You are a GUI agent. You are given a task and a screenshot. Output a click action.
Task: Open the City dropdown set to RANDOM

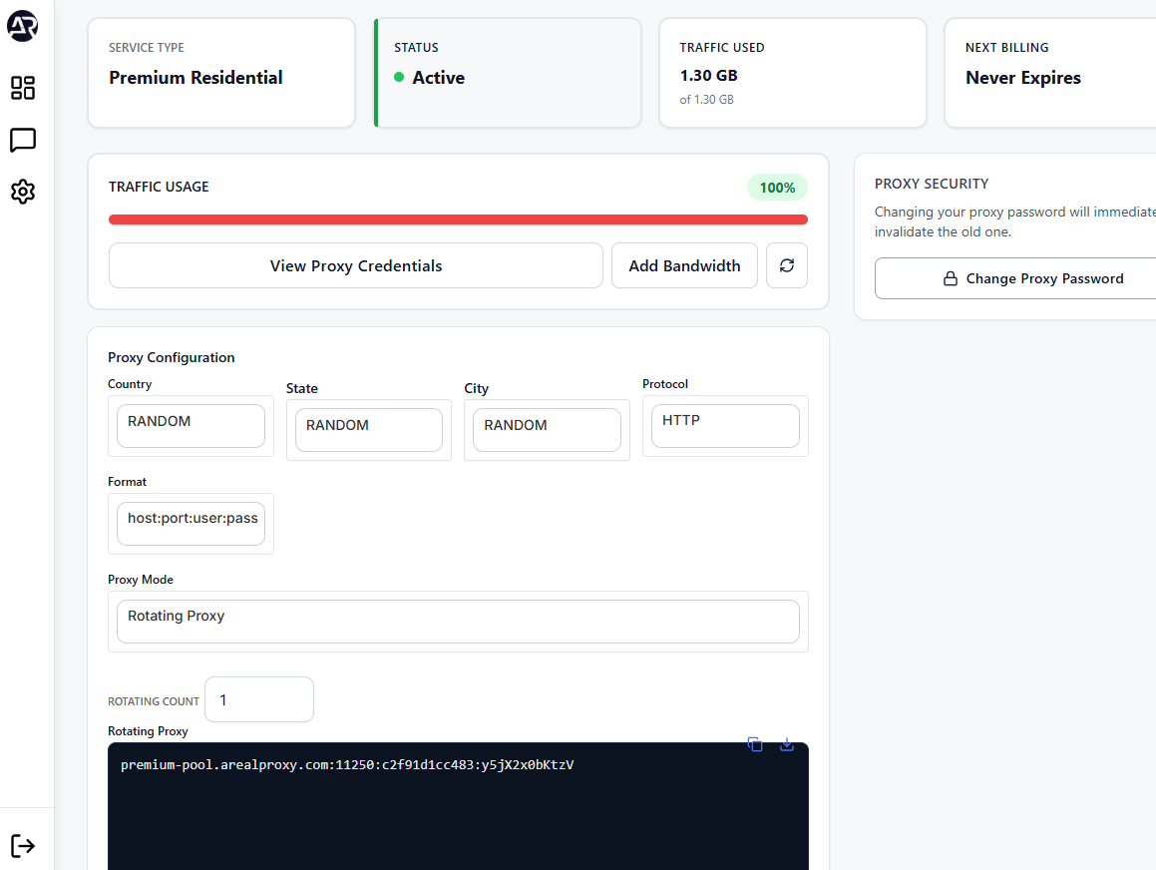coord(547,430)
